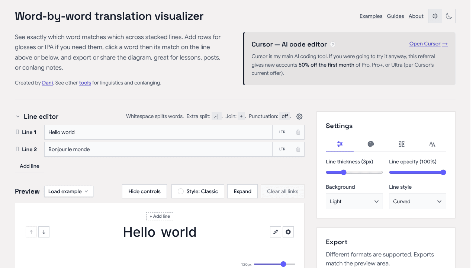This screenshot has height=268, width=476.
Task: Switch to dark theme moon icon
Action: (x=449, y=16)
